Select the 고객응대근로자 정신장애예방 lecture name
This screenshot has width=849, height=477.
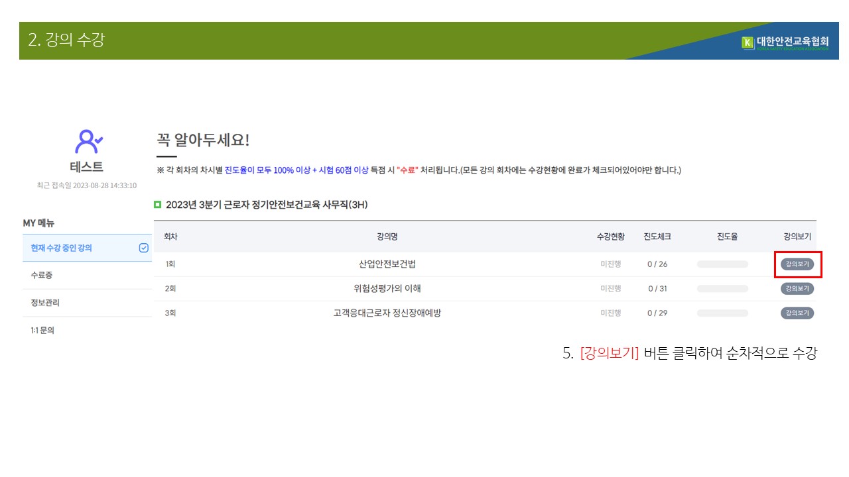point(387,313)
